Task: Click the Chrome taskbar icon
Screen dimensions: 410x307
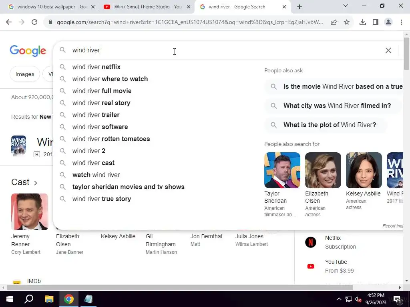Action: 68,299
